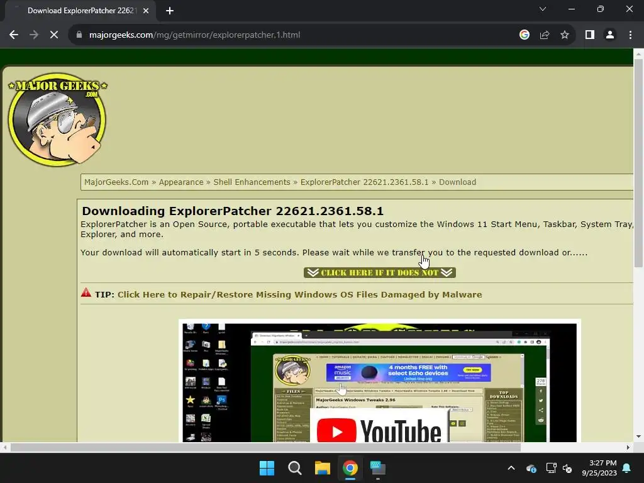Click the 'Click here if it does not' button

[380, 273]
